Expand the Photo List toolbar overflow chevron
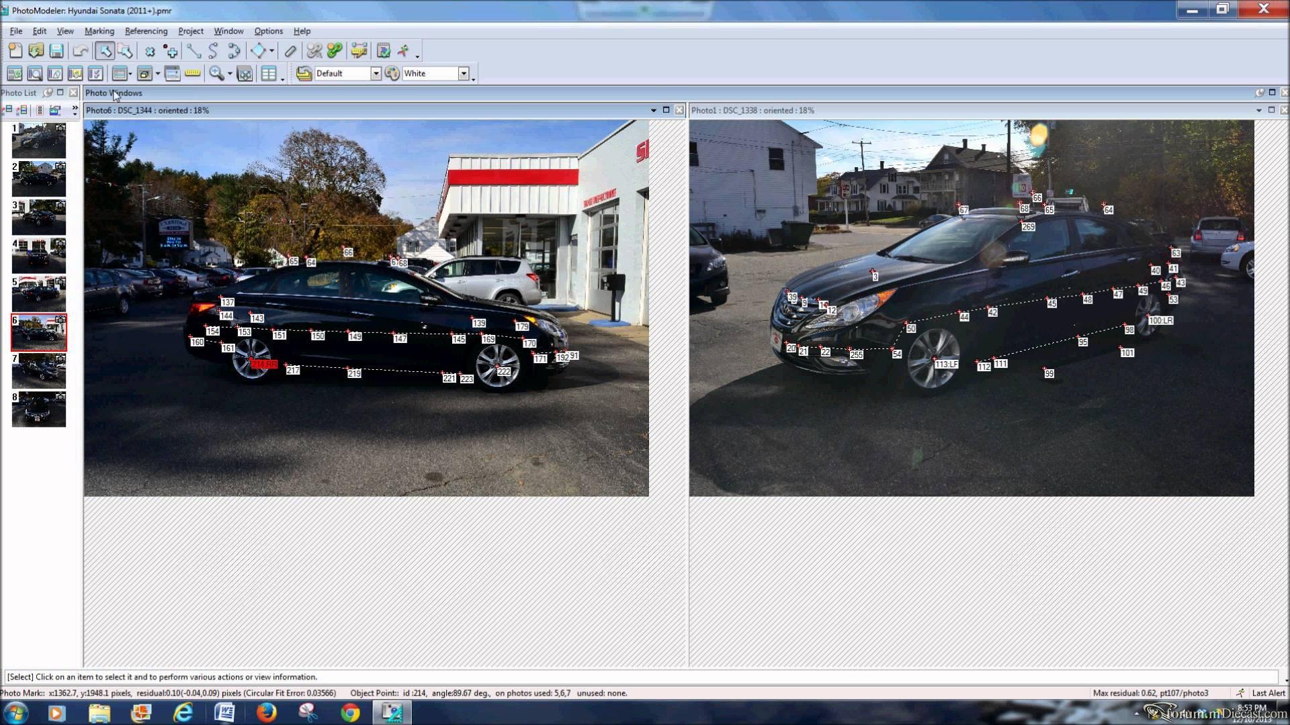Image resolution: width=1290 pixels, height=725 pixels. click(75, 110)
